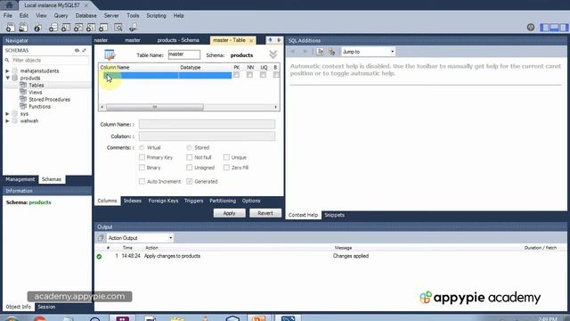Collapse the products schema
Screen dimensions: 570x321
8,78
